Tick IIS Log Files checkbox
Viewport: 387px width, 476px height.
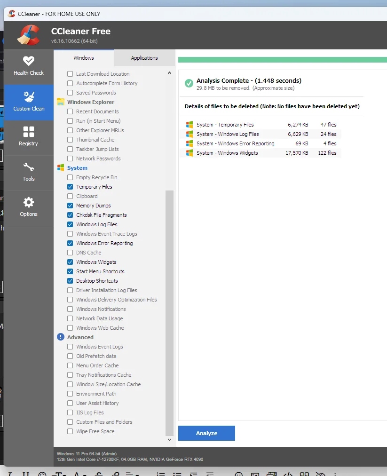coord(70,413)
